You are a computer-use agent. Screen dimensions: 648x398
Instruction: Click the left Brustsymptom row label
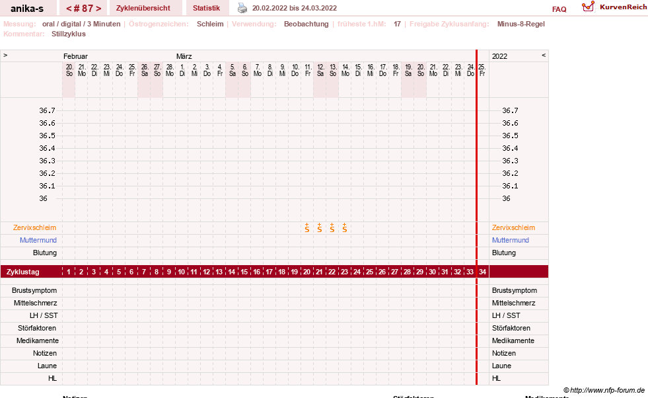34,290
